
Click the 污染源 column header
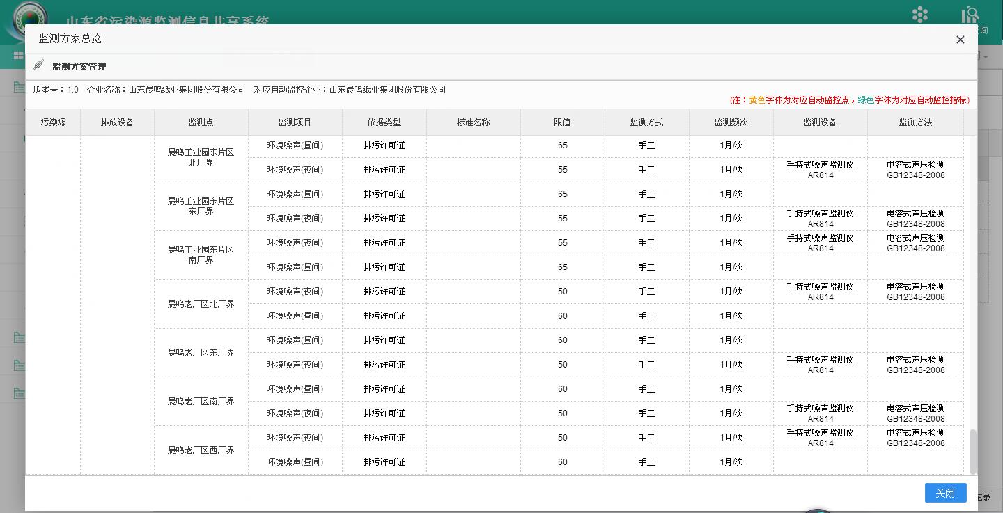pos(53,122)
